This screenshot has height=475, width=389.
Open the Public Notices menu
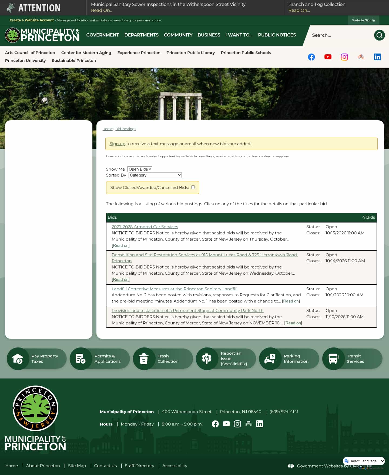(277, 35)
